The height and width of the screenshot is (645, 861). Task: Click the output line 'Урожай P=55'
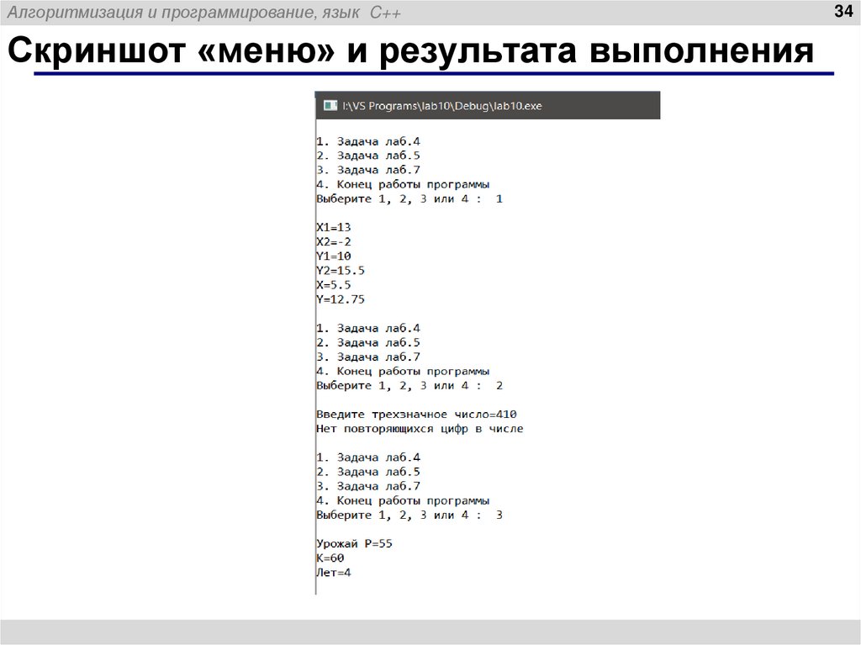click(x=355, y=544)
